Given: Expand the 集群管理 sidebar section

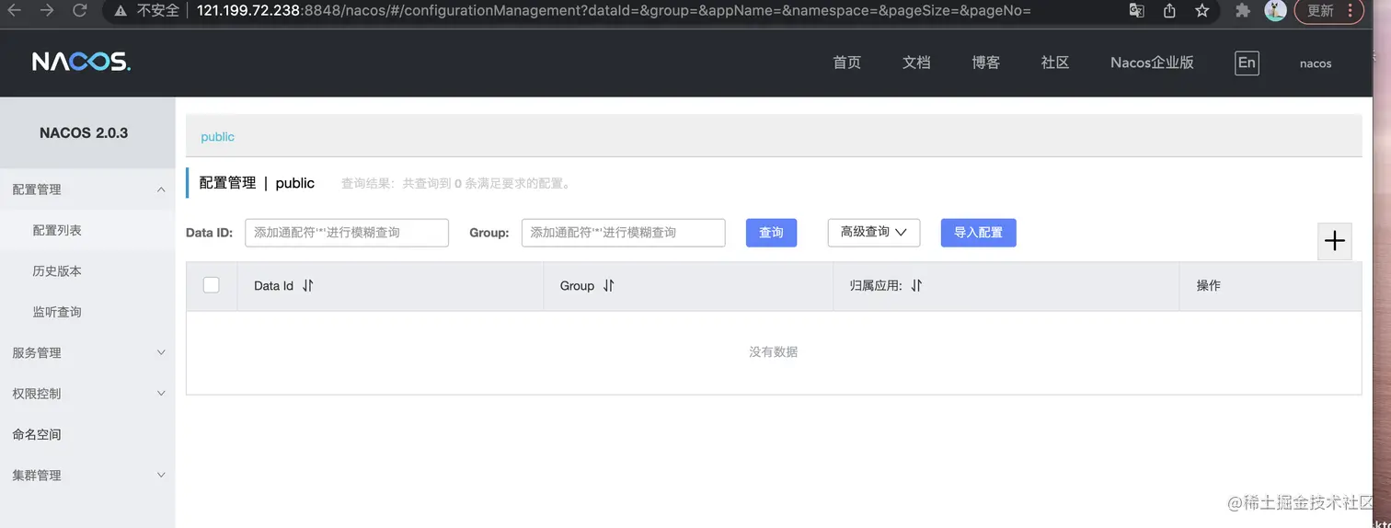Looking at the screenshot, I should (x=162, y=475).
